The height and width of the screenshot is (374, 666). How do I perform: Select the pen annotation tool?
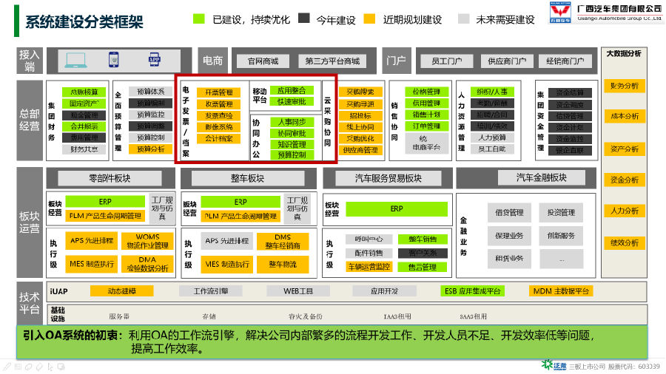(x=7, y=367)
